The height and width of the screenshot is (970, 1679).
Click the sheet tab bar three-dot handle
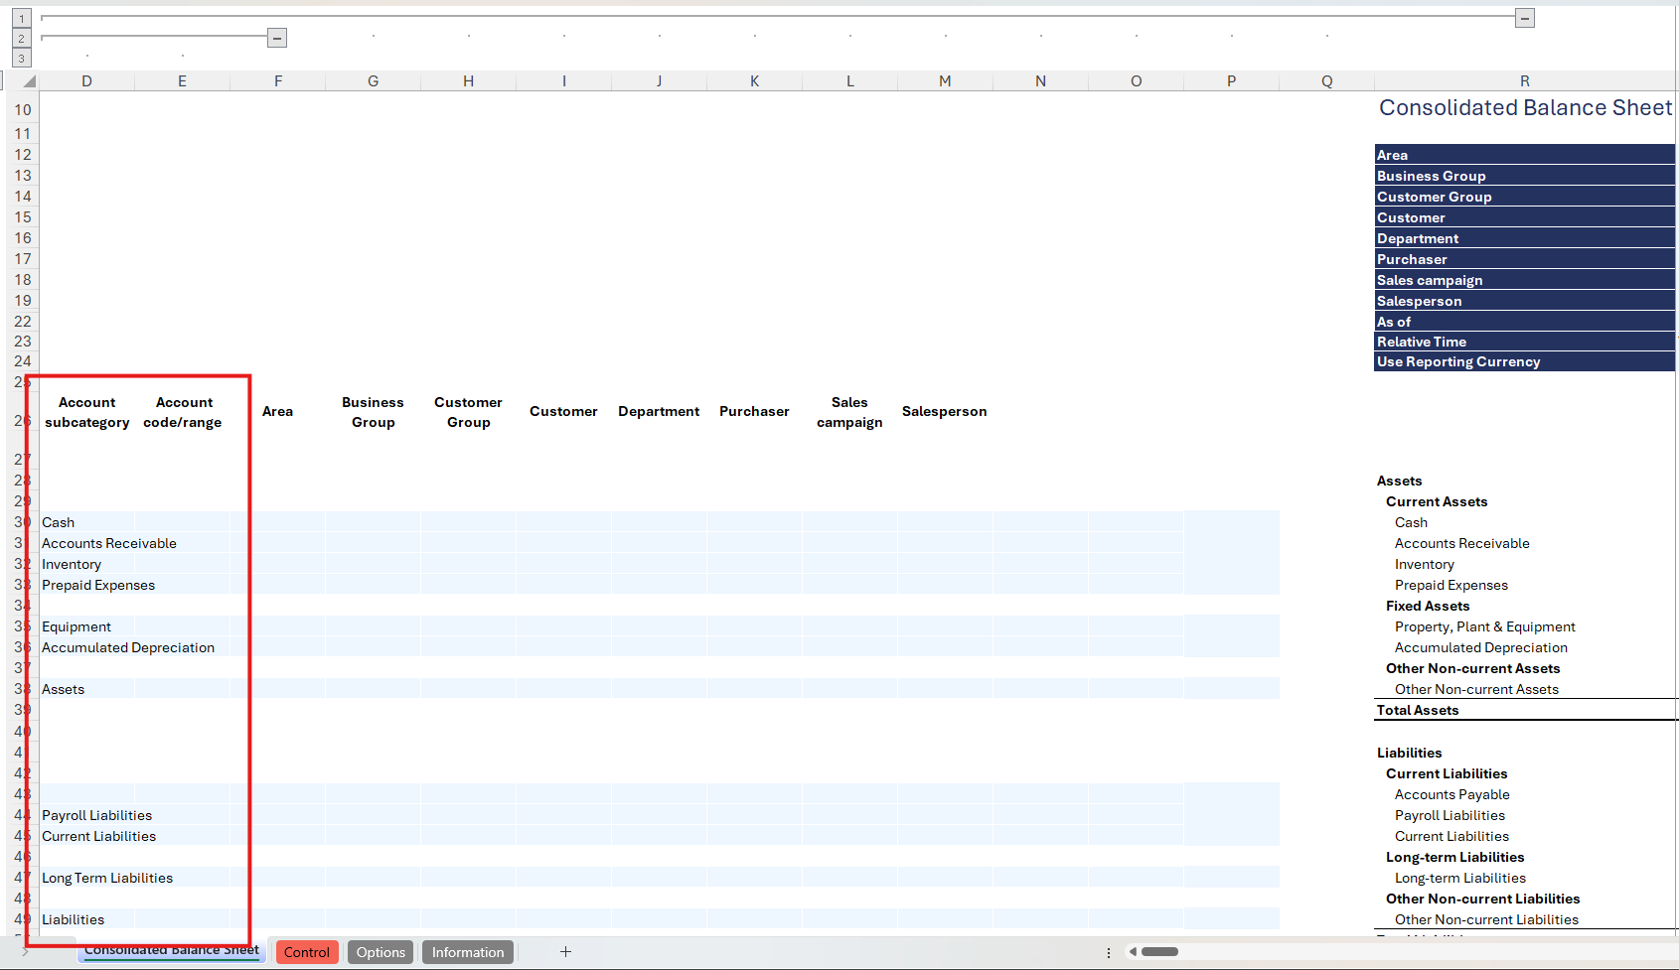click(x=1109, y=952)
